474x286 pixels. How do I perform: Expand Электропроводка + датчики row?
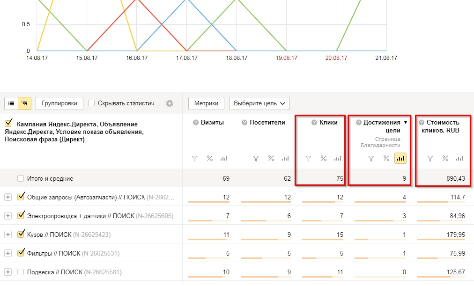click(x=8, y=216)
